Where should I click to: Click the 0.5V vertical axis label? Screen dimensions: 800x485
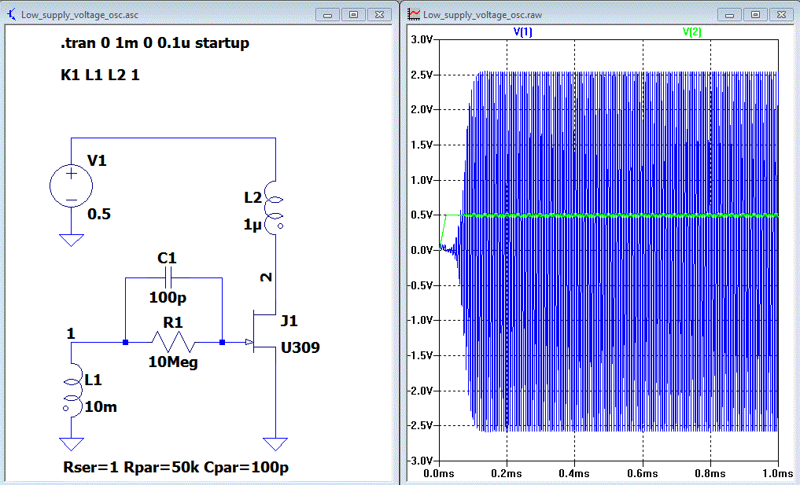click(x=422, y=215)
